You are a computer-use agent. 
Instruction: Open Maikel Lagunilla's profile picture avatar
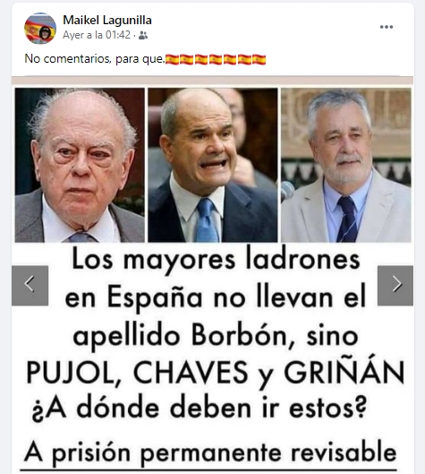pyautogui.click(x=40, y=29)
